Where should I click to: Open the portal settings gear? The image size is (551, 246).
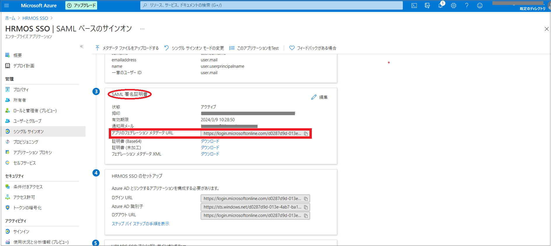(x=453, y=6)
